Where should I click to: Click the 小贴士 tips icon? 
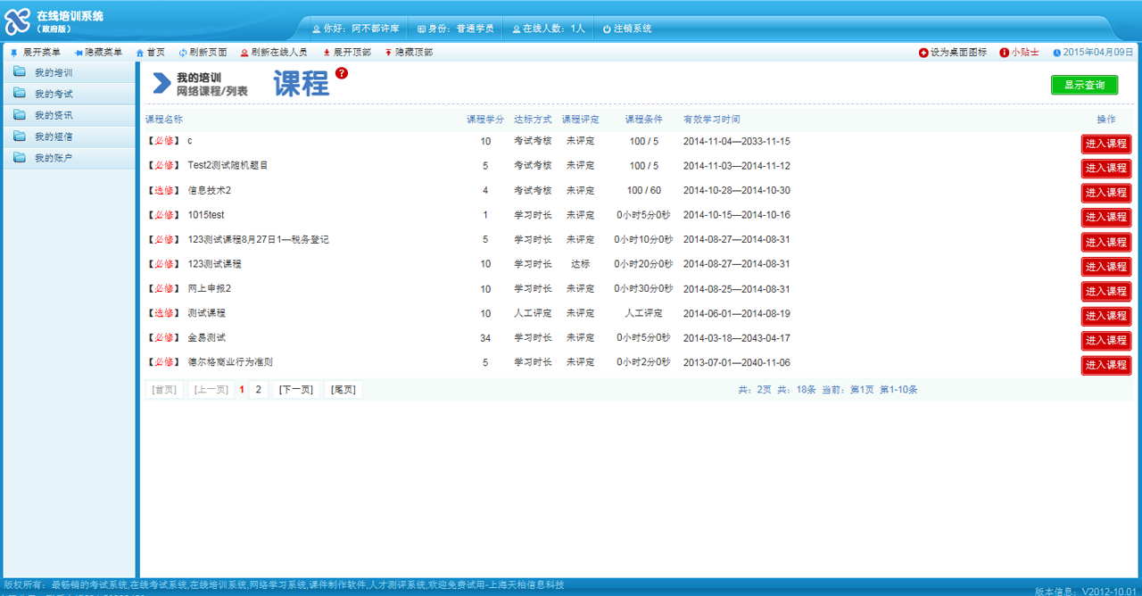point(1004,53)
